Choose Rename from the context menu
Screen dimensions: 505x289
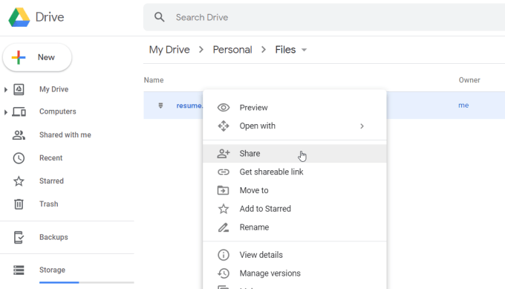click(x=295, y=227)
